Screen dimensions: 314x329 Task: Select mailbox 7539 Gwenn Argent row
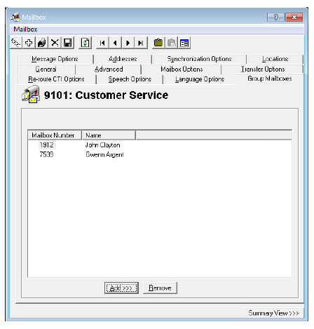[160, 154]
